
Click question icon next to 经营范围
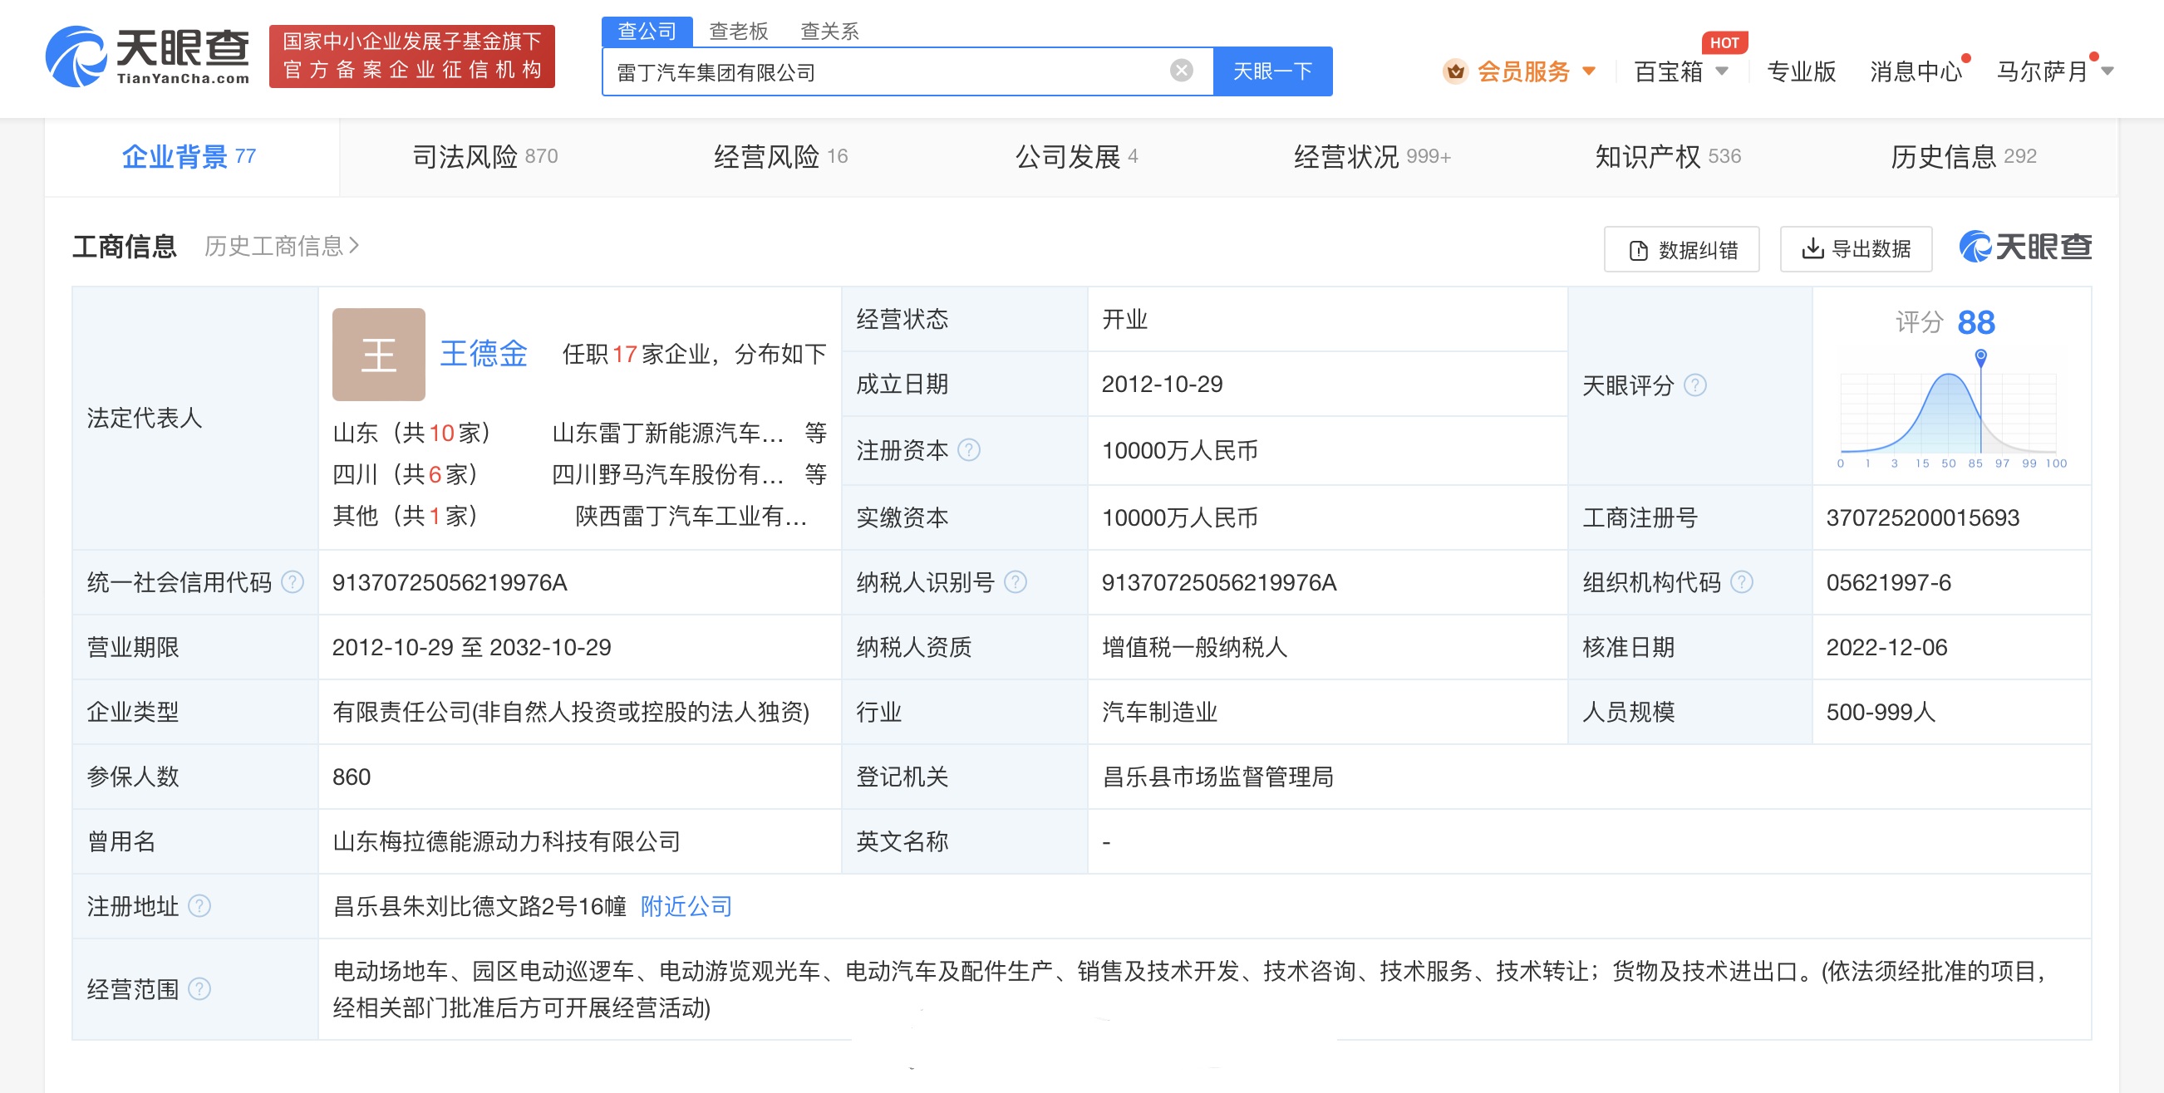(200, 989)
